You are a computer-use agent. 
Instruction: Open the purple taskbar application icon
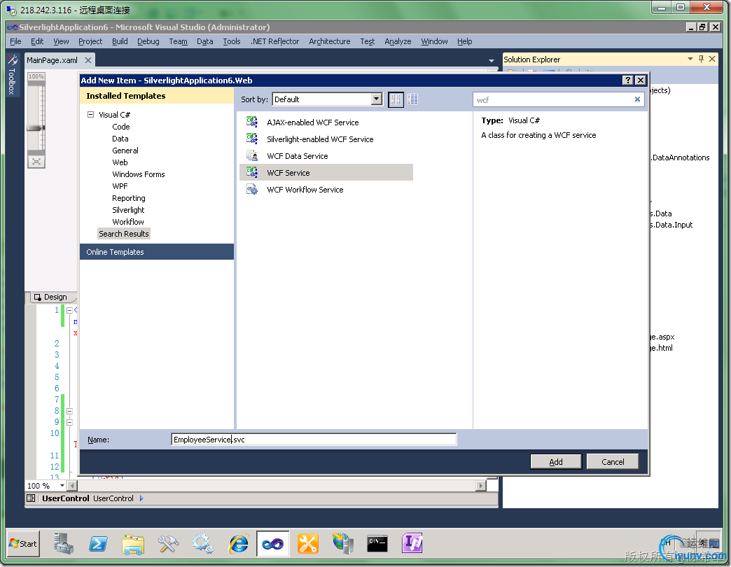[x=412, y=543]
